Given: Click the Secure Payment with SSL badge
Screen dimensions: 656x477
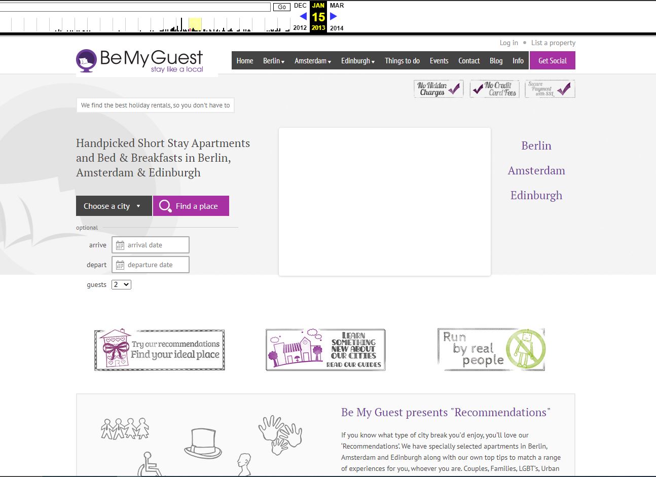Looking at the screenshot, I should [550, 89].
